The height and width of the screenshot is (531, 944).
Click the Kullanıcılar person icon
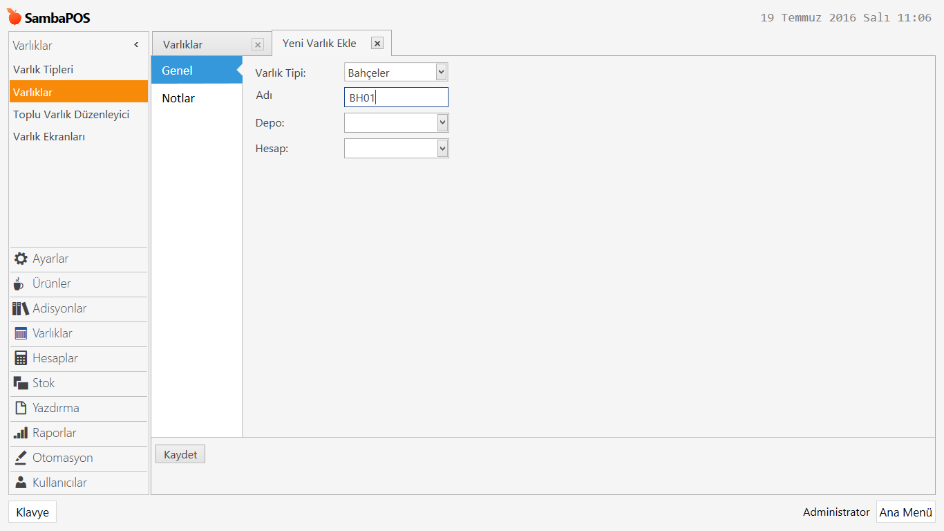click(21, 483)
